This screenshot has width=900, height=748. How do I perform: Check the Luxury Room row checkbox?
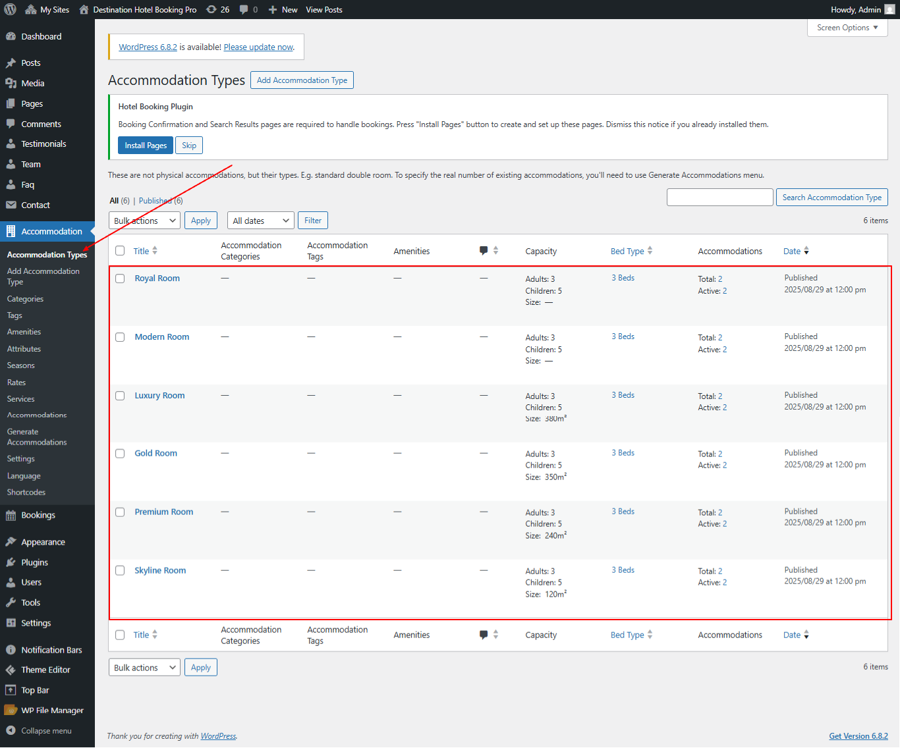coord(120,396)
